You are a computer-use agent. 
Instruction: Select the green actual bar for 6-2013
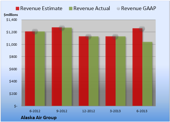click(x=147, y=74)
